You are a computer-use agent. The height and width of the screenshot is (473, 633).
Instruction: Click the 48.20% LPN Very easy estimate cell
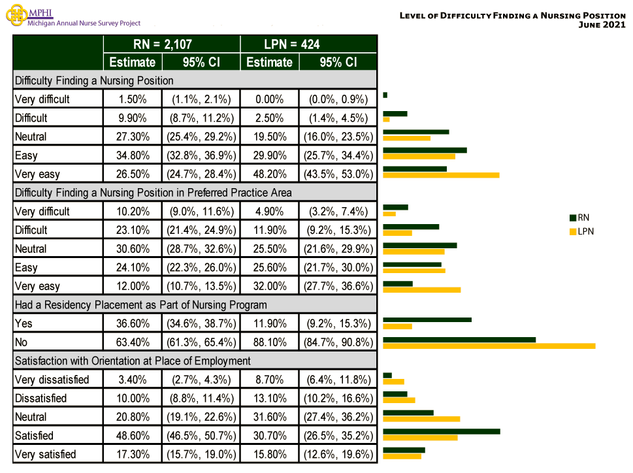coord(269,174)
